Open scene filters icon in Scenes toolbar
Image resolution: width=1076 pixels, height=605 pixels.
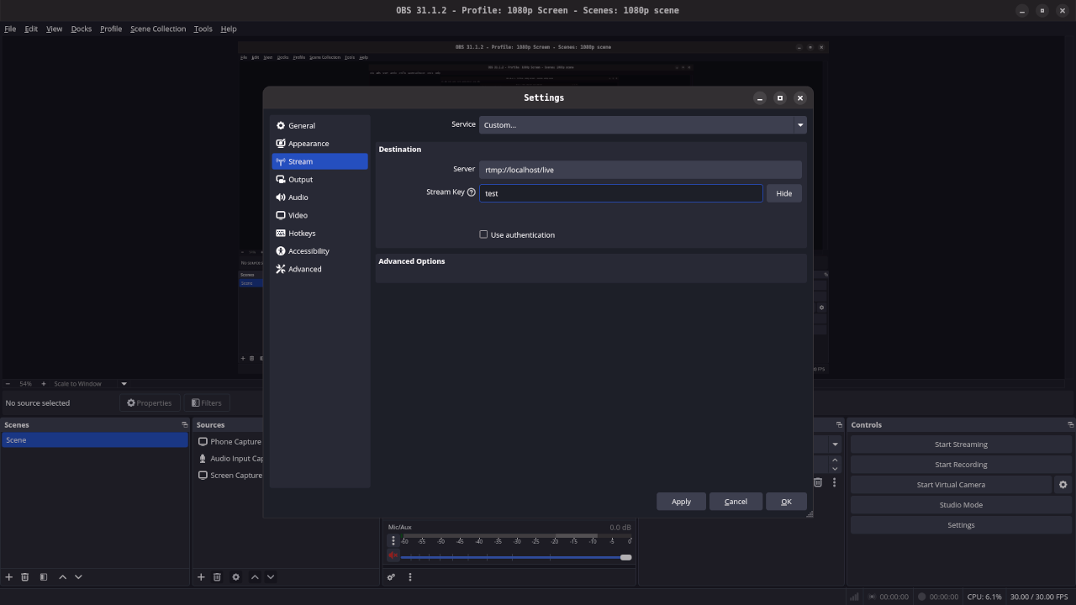pos(44,576)
